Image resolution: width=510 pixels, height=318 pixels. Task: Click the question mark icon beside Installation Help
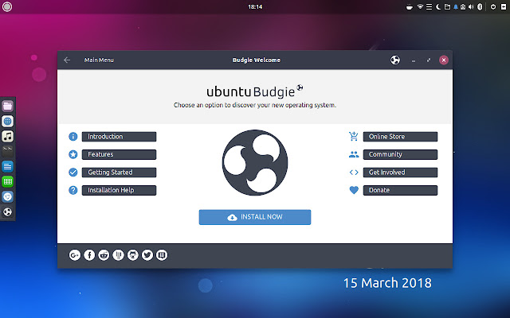click(x=73, y=190)
